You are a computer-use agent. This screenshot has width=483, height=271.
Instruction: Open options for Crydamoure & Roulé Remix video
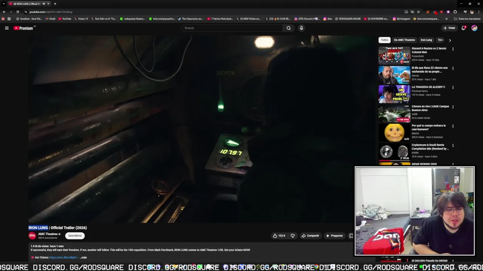pos(453,145)
